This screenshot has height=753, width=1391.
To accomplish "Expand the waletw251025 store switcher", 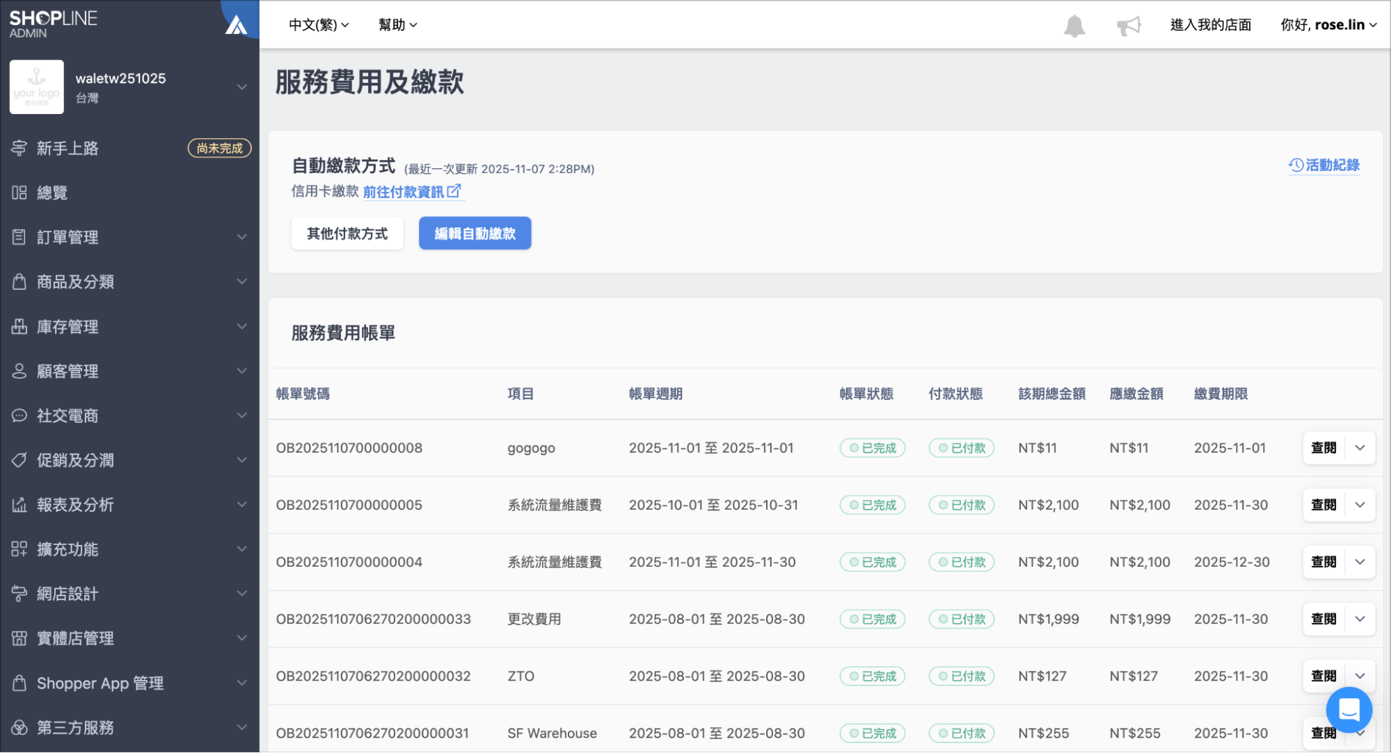I will click(241, 87).
